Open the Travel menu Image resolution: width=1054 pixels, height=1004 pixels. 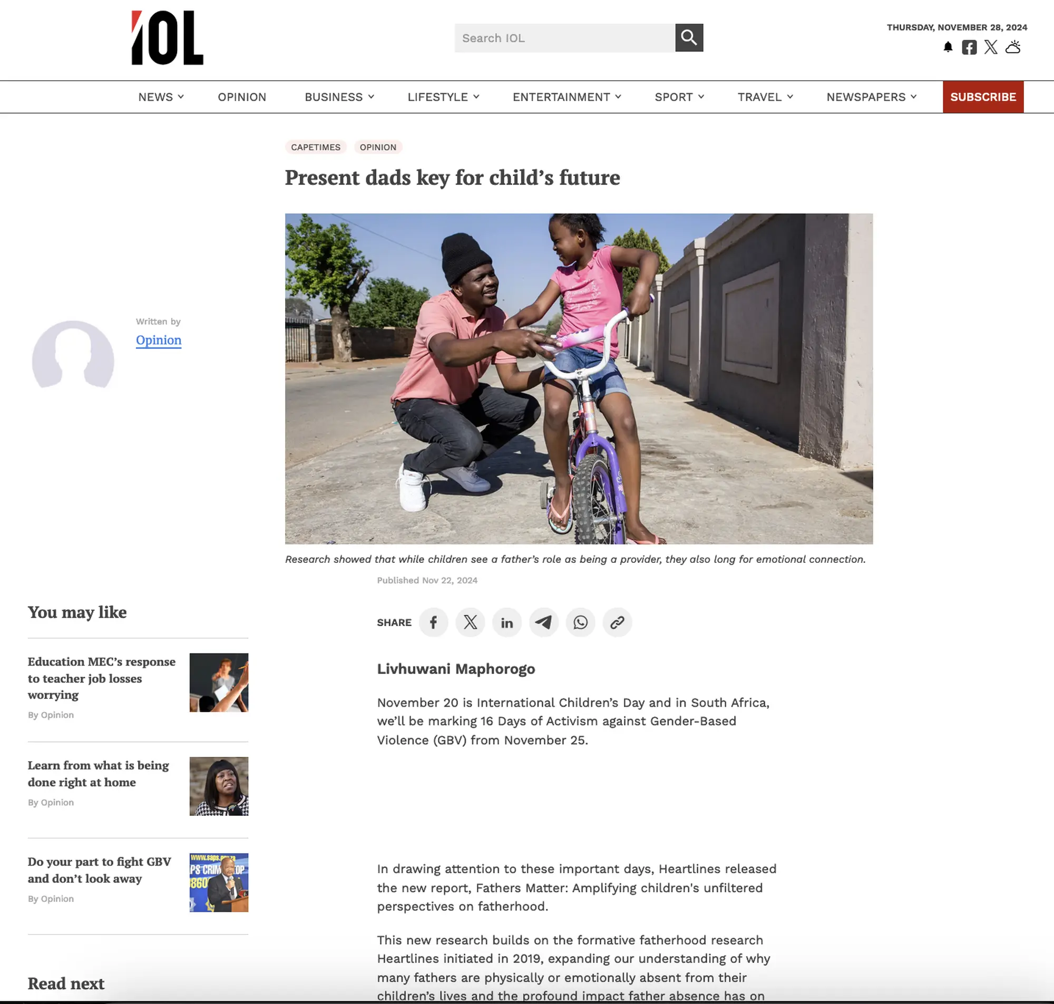pyautogui.click(x=765, y=97)
